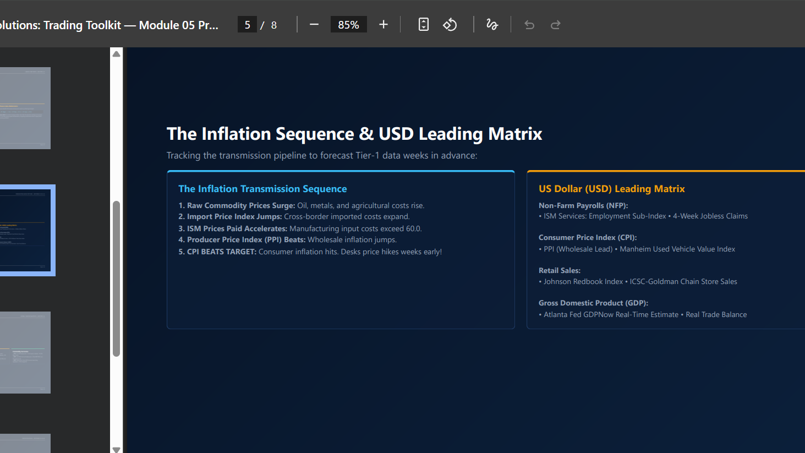
Task: Open the first visible thumbnail above page 5
Action: (x=25, y=108)
